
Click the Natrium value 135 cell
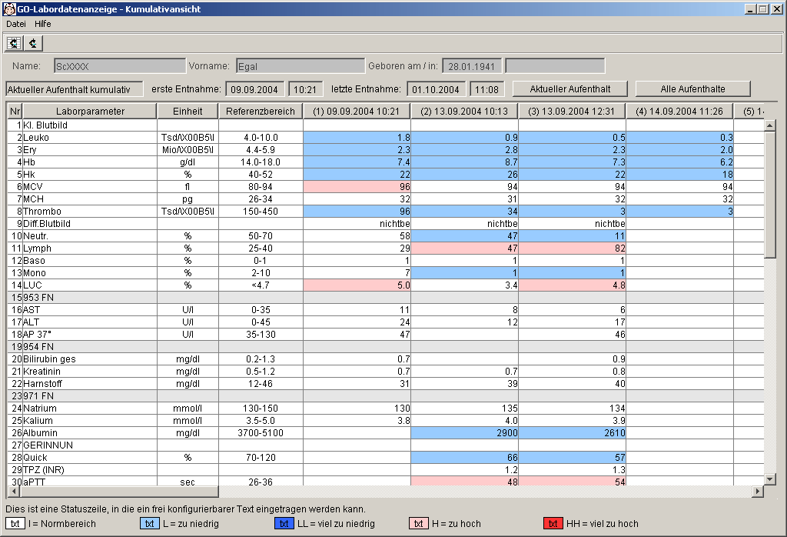pyautogui.click(x=465, y=408)
